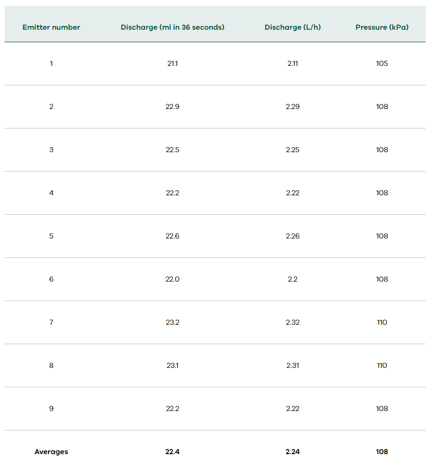Click the 22.5 discharge value
This screenshot has width=429, height=475.
[x=173, y=150]
